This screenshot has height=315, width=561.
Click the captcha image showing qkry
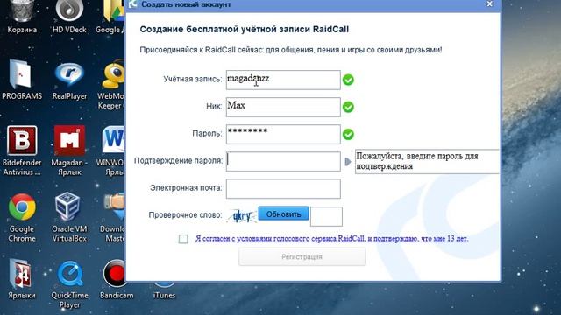coord(242,216)
